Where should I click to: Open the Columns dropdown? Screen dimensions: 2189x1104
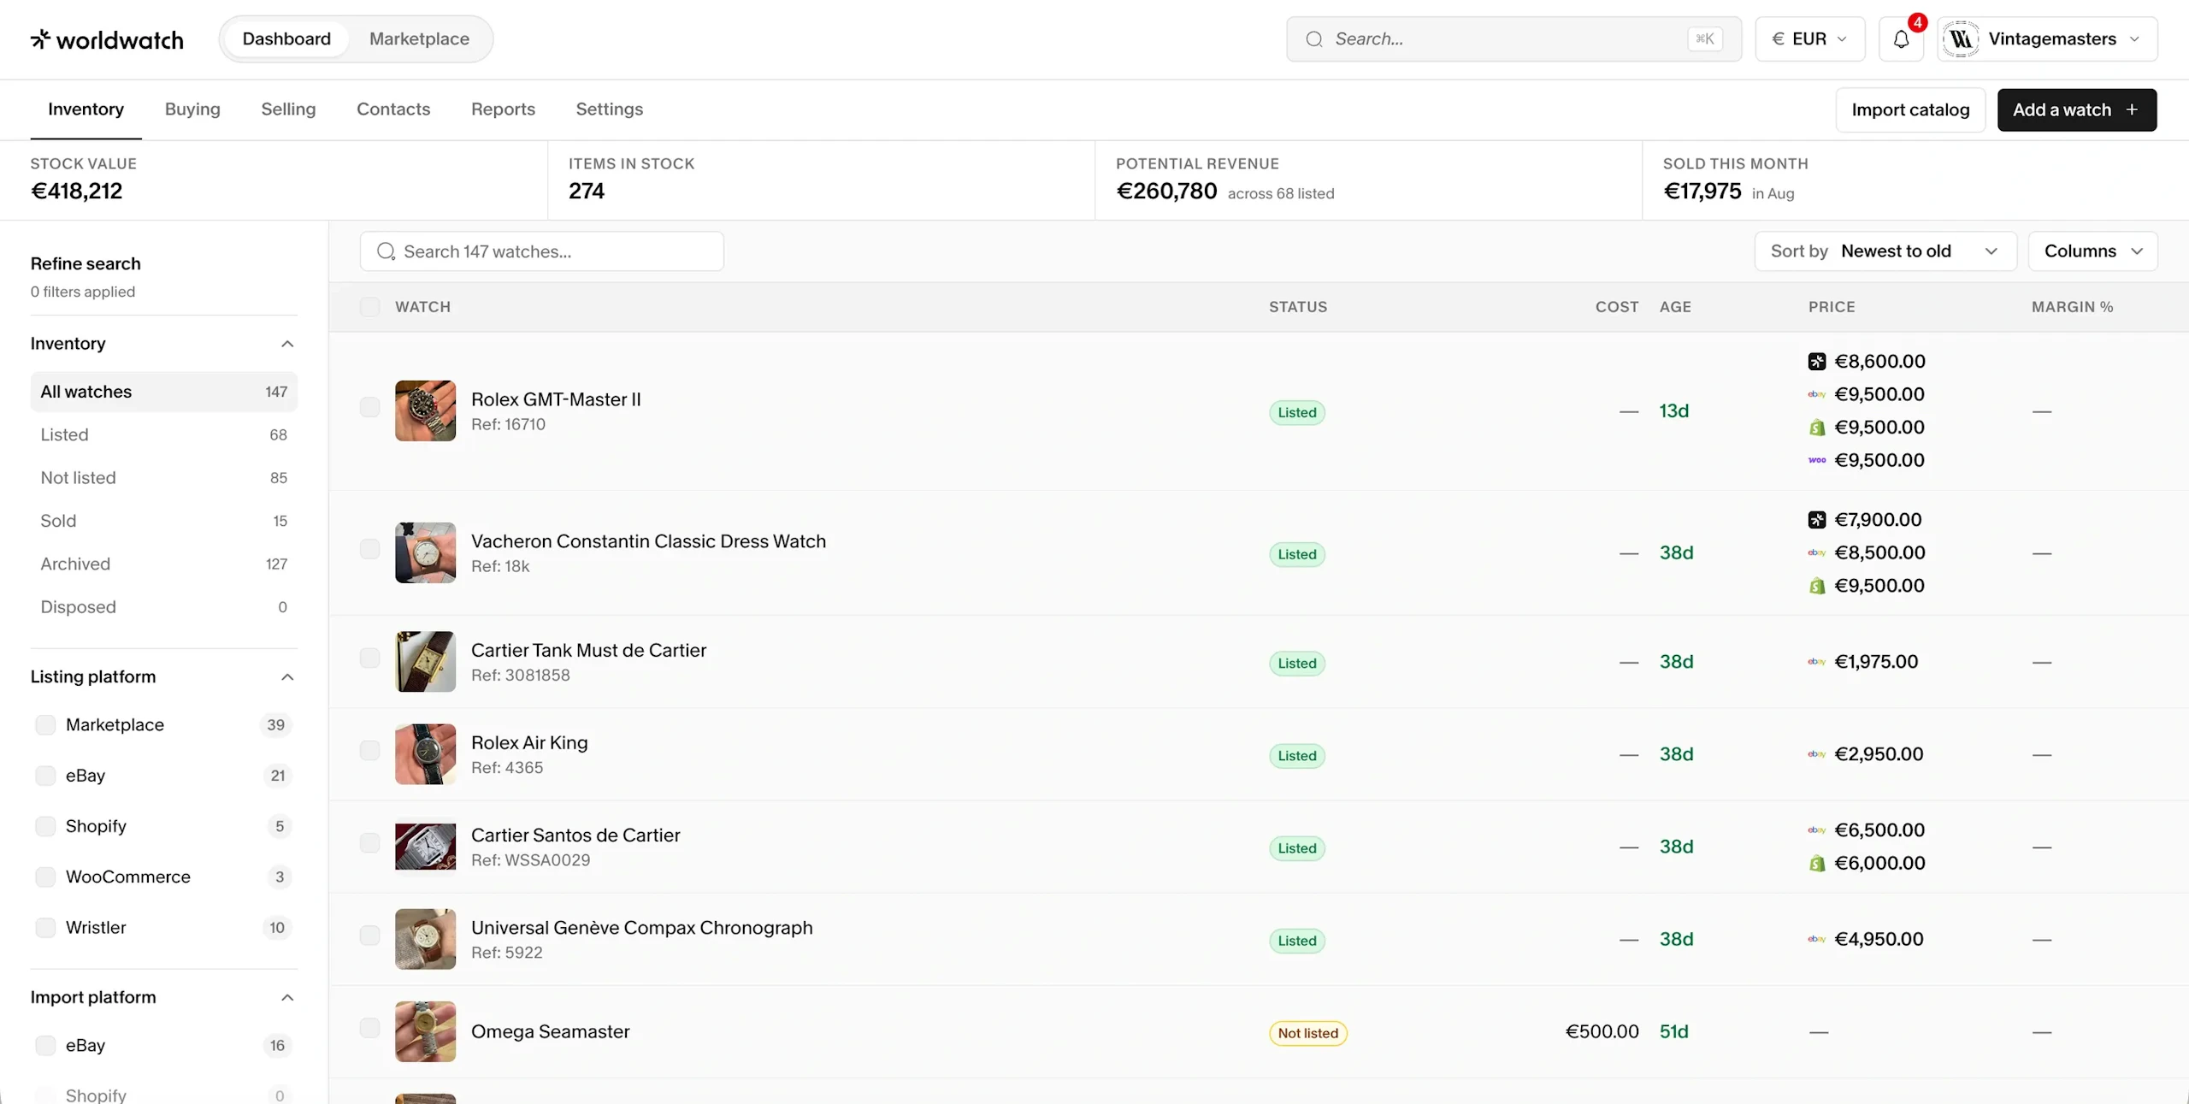click(2092, 251)
